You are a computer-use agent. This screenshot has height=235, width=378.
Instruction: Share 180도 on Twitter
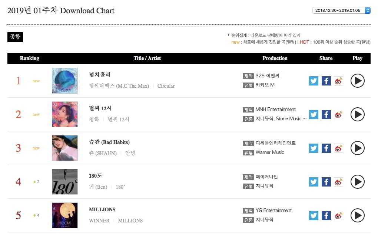pyautogui.click(x=314, y=182)
